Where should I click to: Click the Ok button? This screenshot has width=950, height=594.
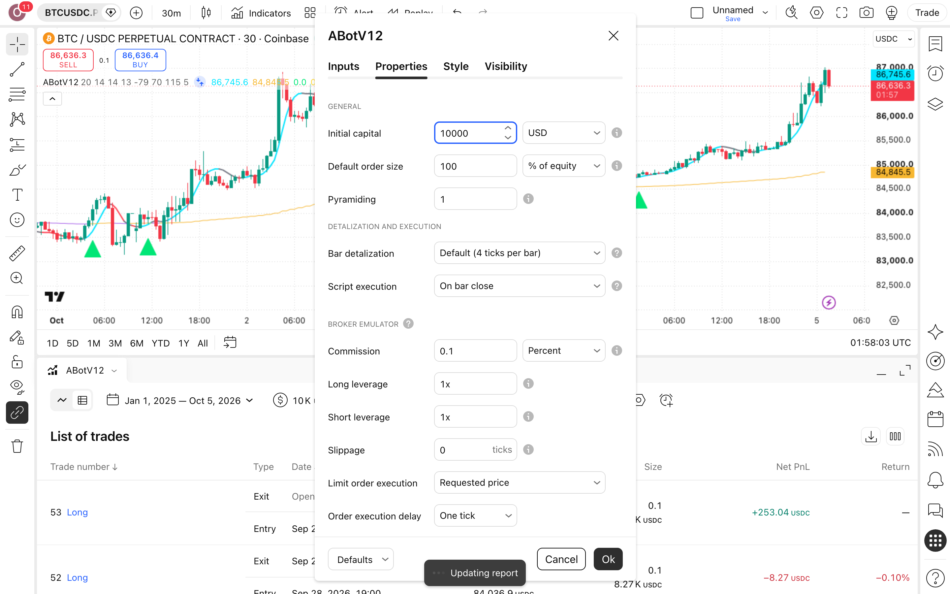[608, 559]
